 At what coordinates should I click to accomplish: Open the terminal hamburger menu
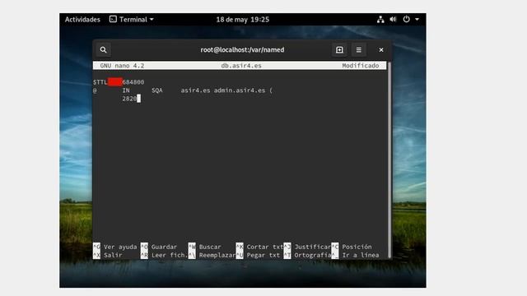click(x=359, y=49)
